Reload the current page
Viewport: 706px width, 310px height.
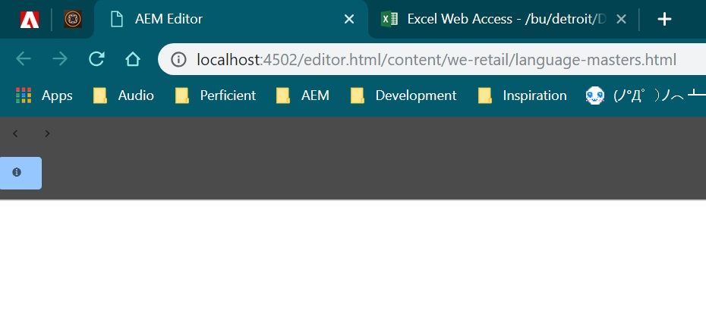(x=96, y=59)
